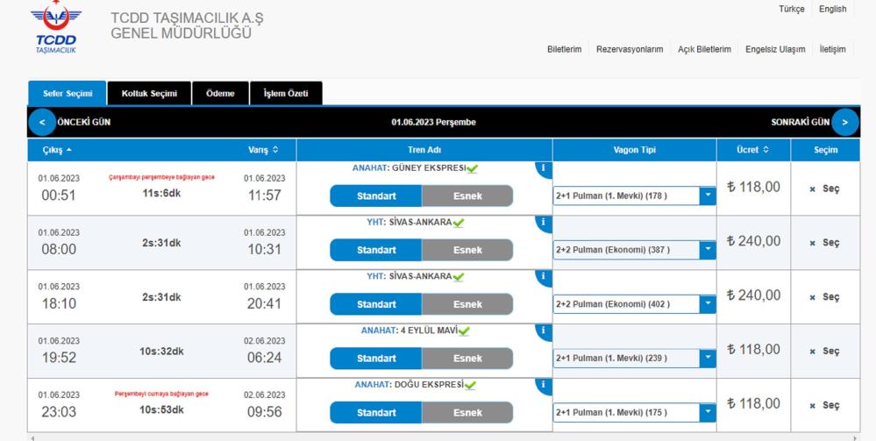Click arrival time 06:24
876x441 pixels.
(x=264, y=358)
